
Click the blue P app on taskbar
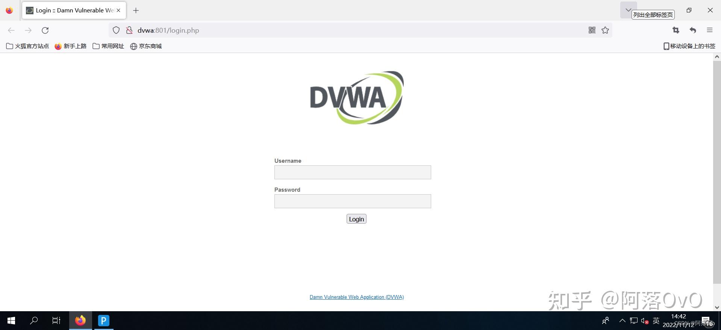coord(104,321)
